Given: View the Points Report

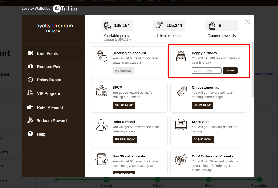Looking at the screenshot, I should tap(49, 80).
